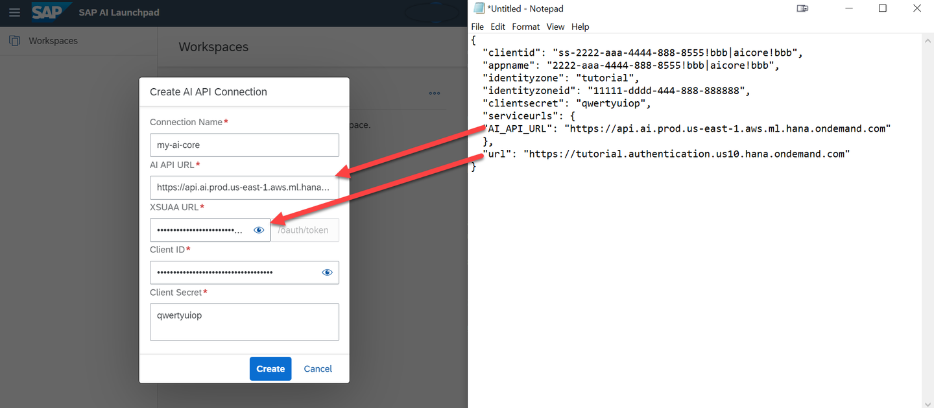934x408 pixels.
Task: Click the "identityzone": "tutorial" line in Notepad
Action: 561,78
